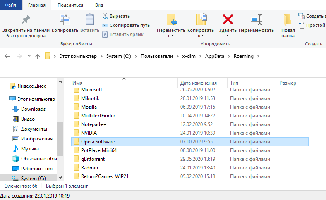This screenshot has width=326, height=200.
Task: Click the Новая папка folder icon
Action: point(288,19)
